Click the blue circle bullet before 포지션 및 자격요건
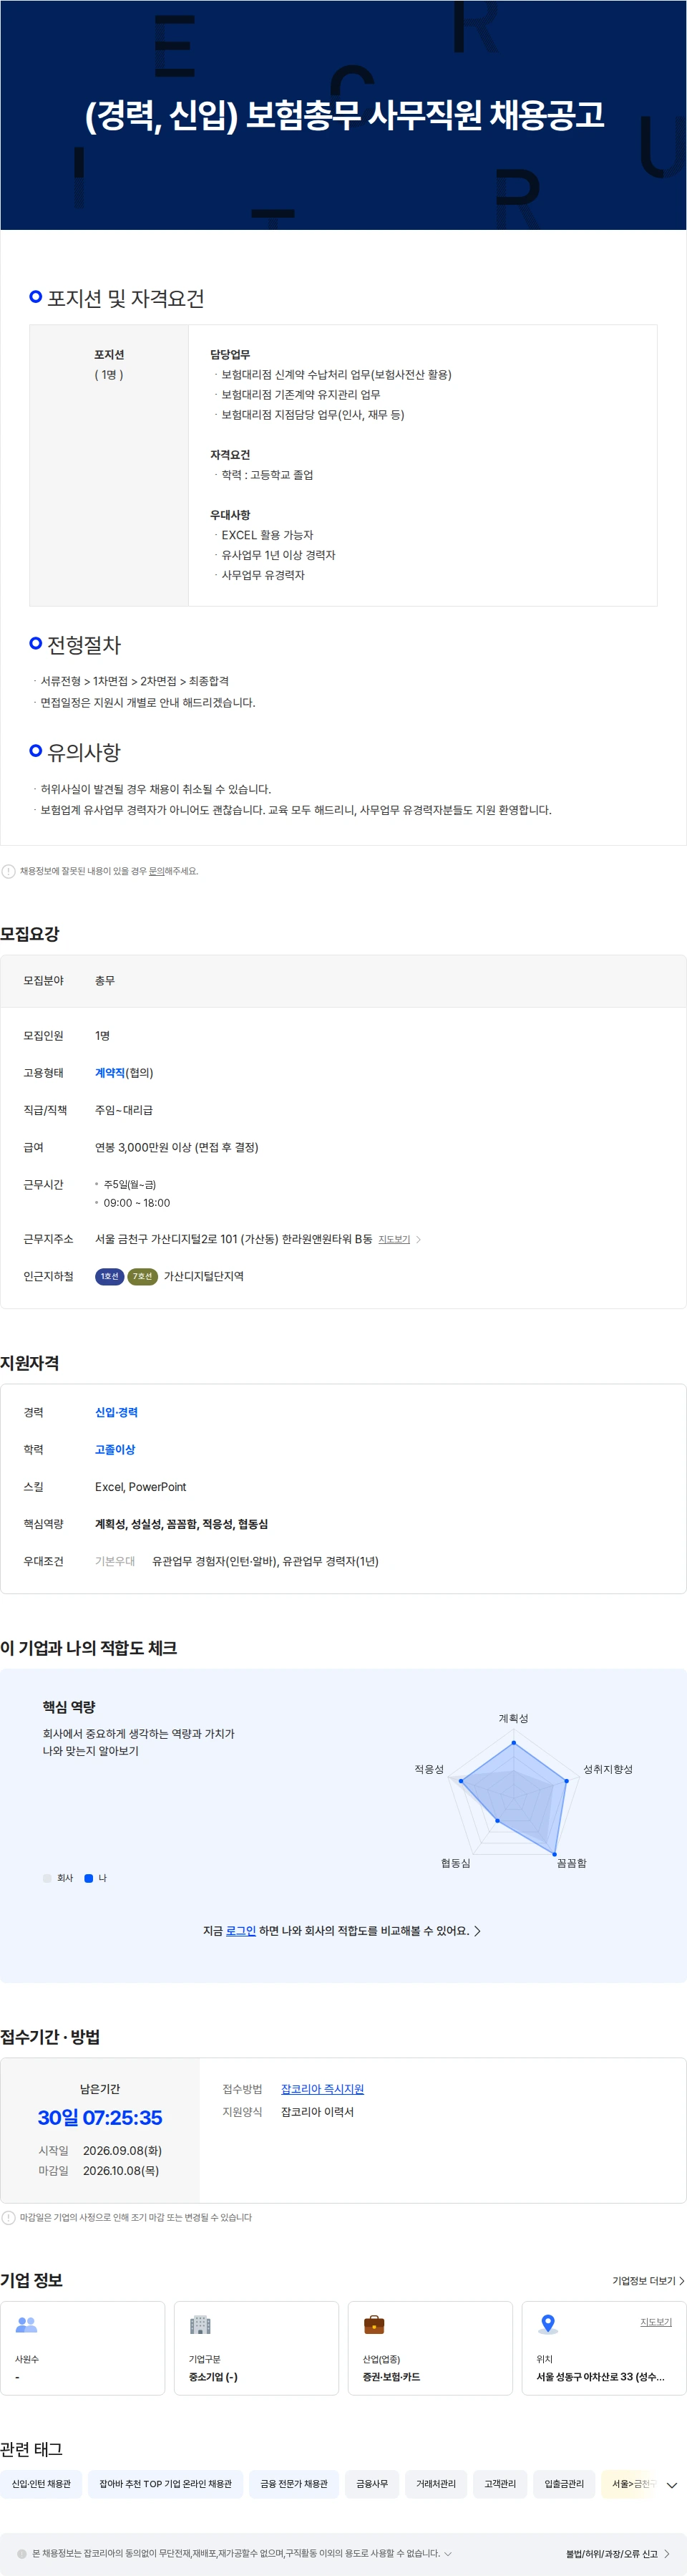This screenshot has width=687, height=2576. pos(36,297)
